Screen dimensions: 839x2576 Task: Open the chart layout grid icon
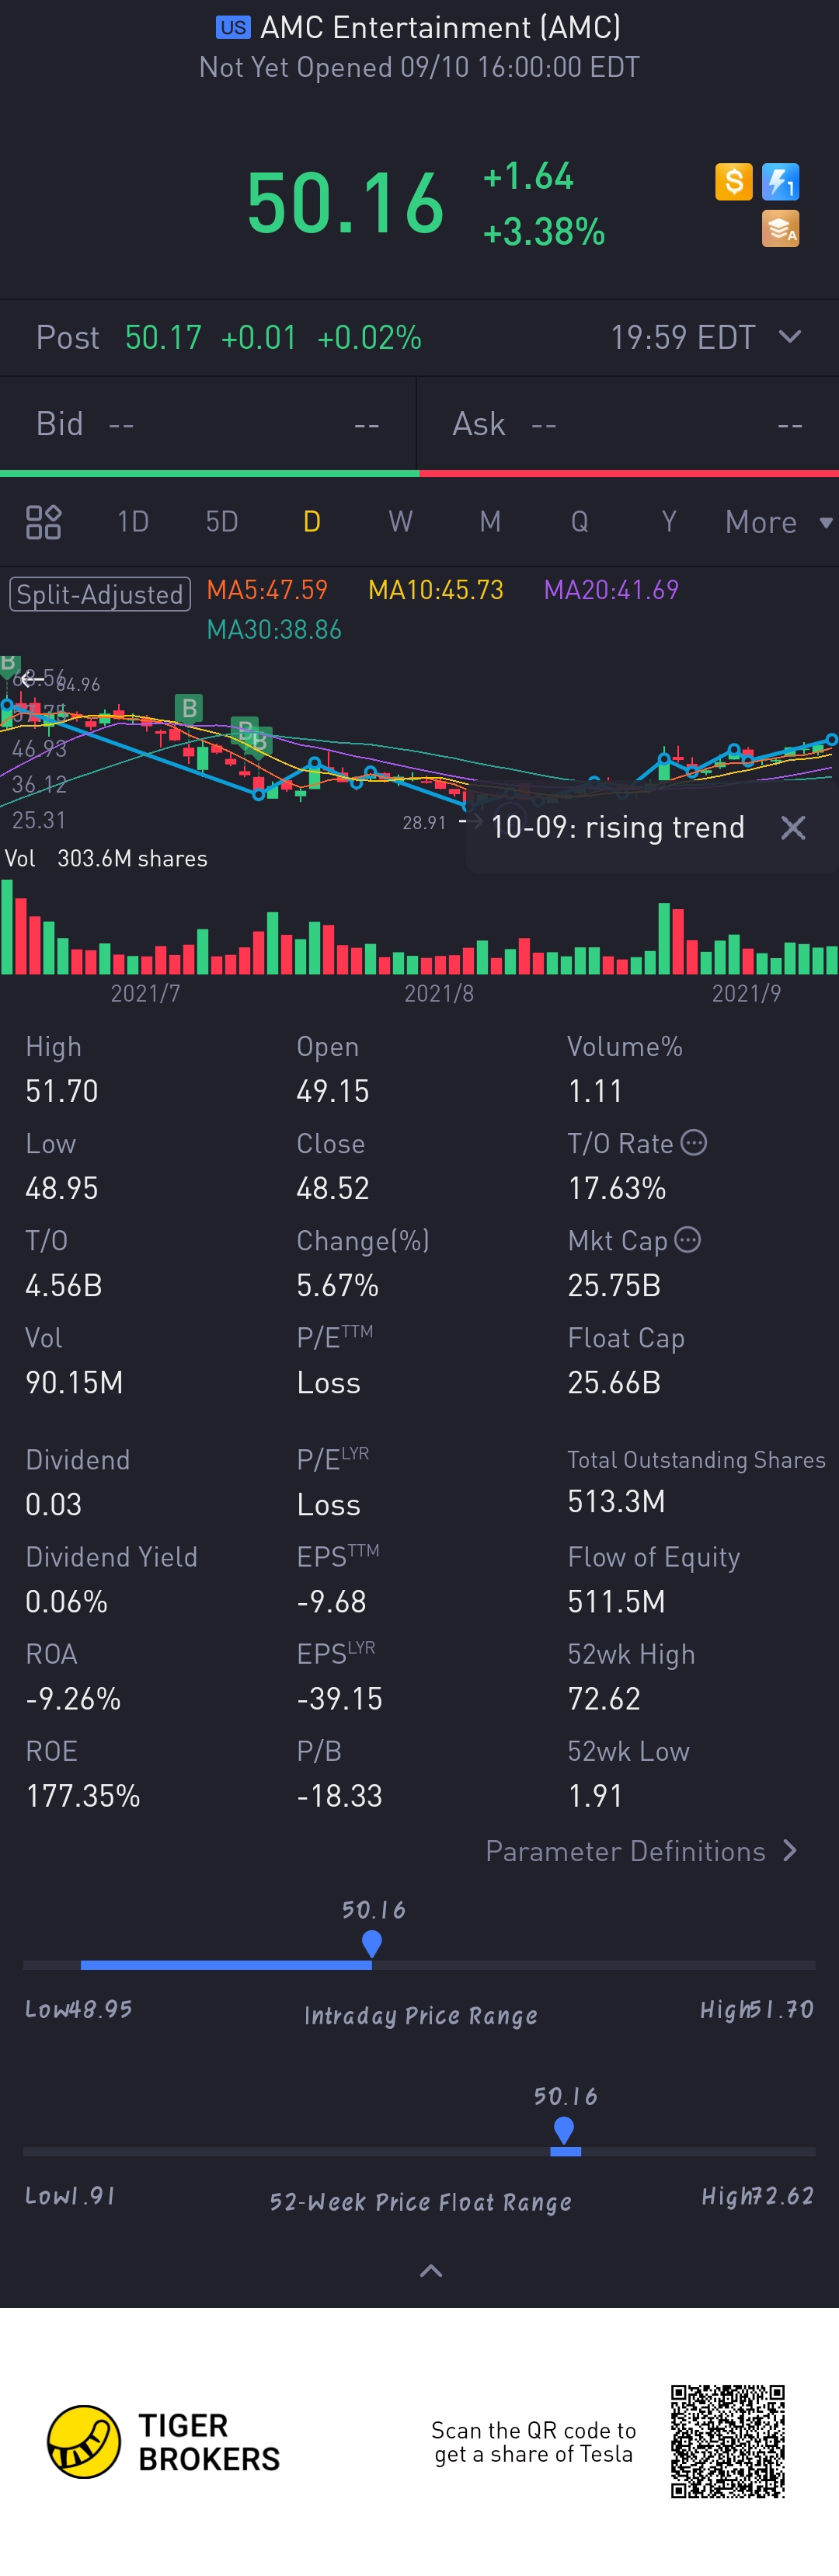click(43, 521)
